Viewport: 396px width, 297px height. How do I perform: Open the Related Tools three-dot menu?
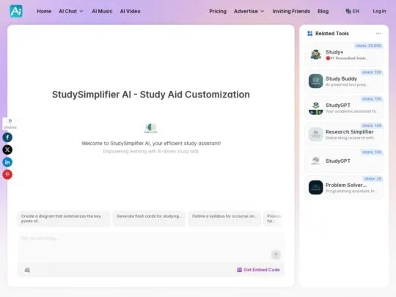pyautogui.click(x=378, y=33)
